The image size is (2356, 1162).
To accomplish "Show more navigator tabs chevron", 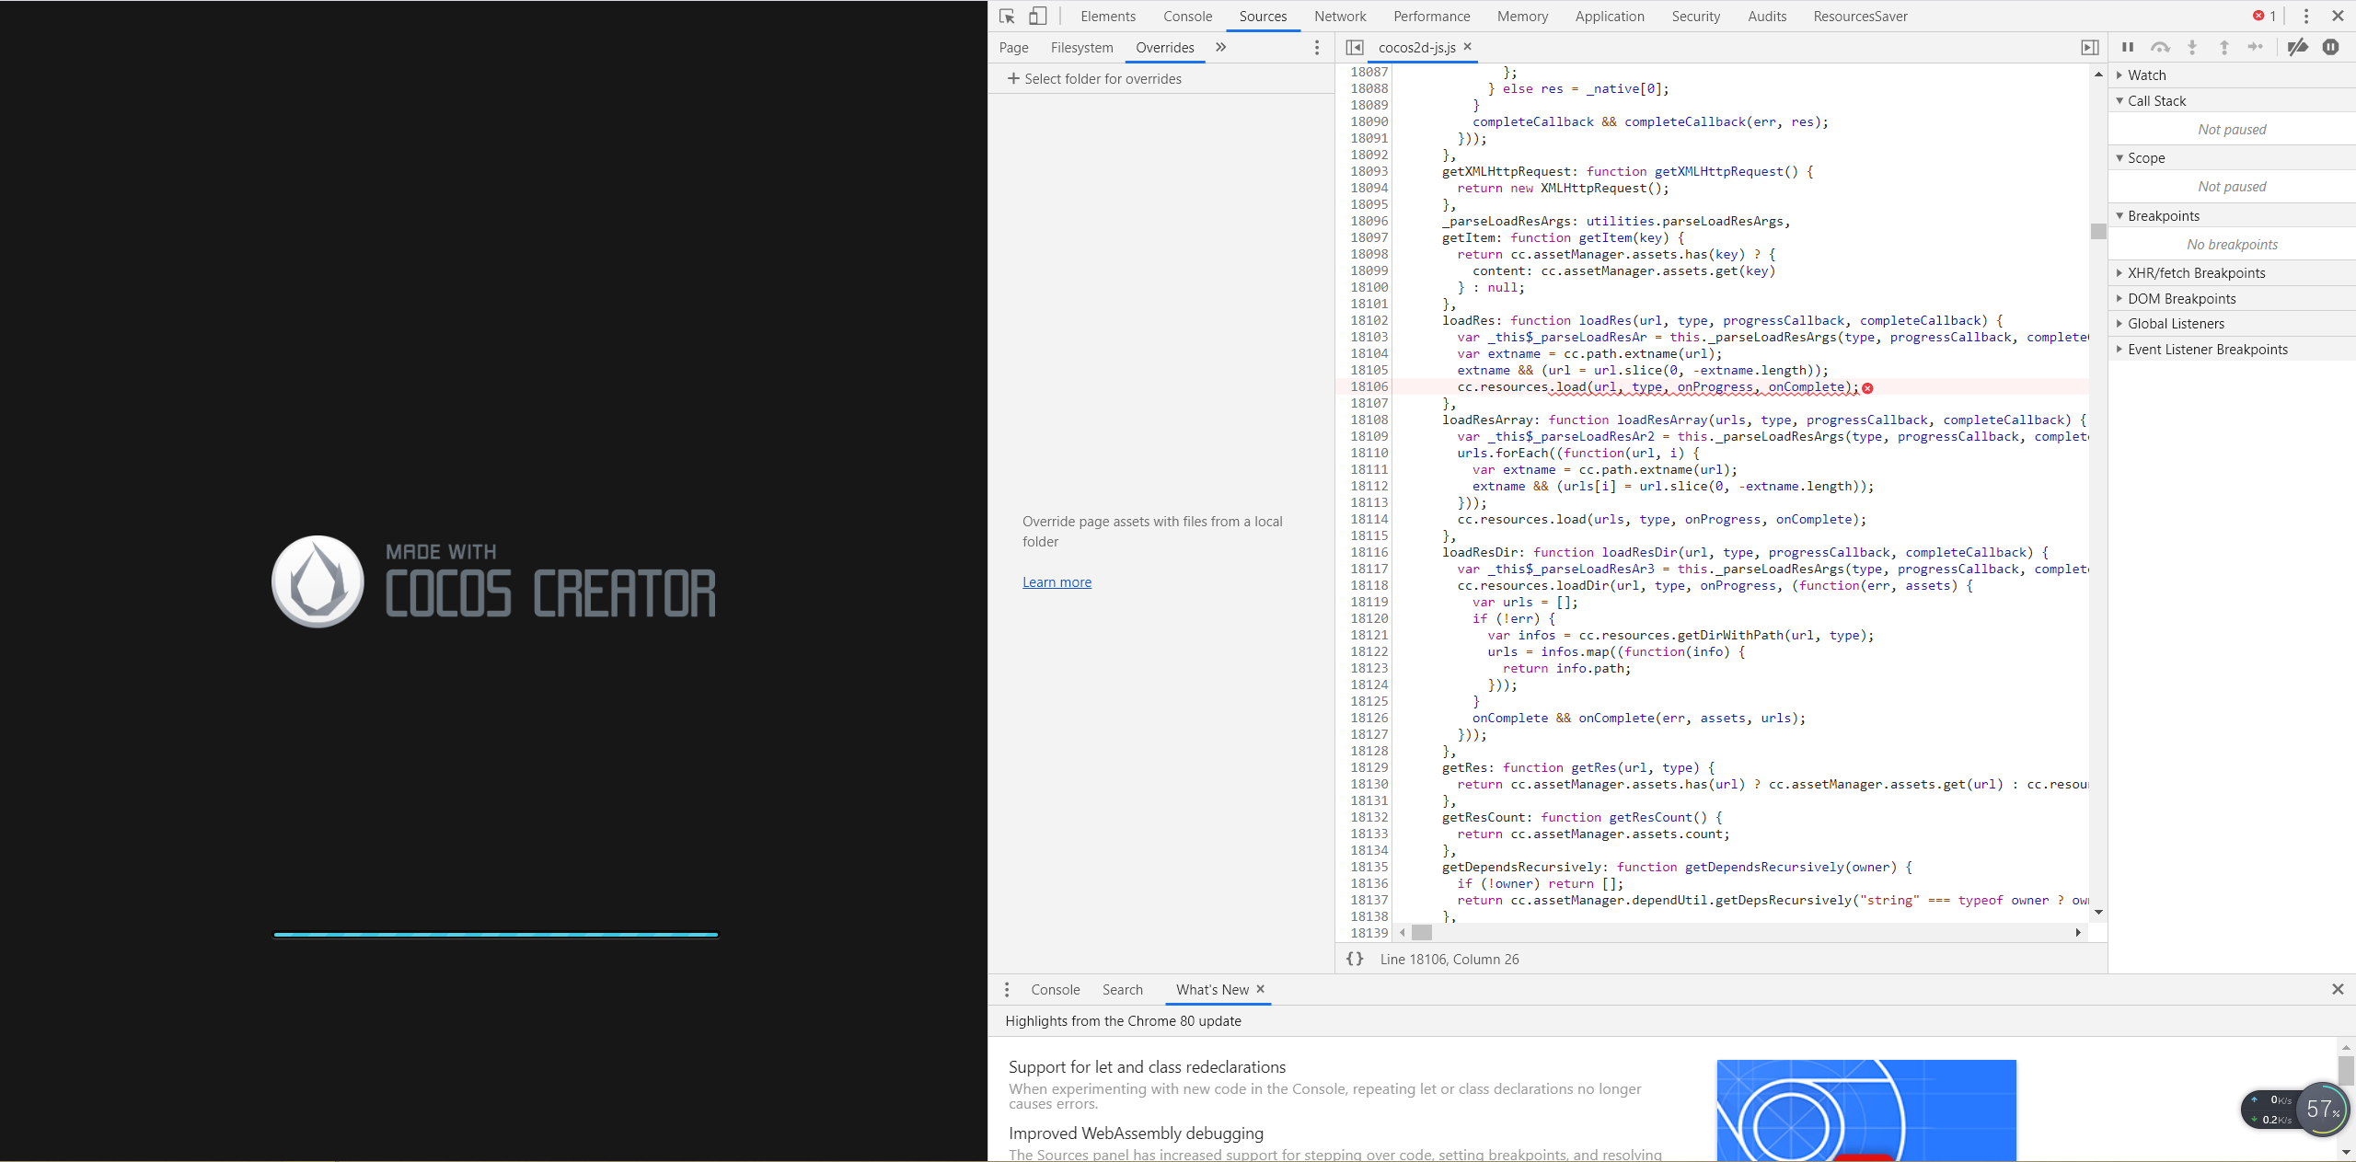I will (1221, 47).
